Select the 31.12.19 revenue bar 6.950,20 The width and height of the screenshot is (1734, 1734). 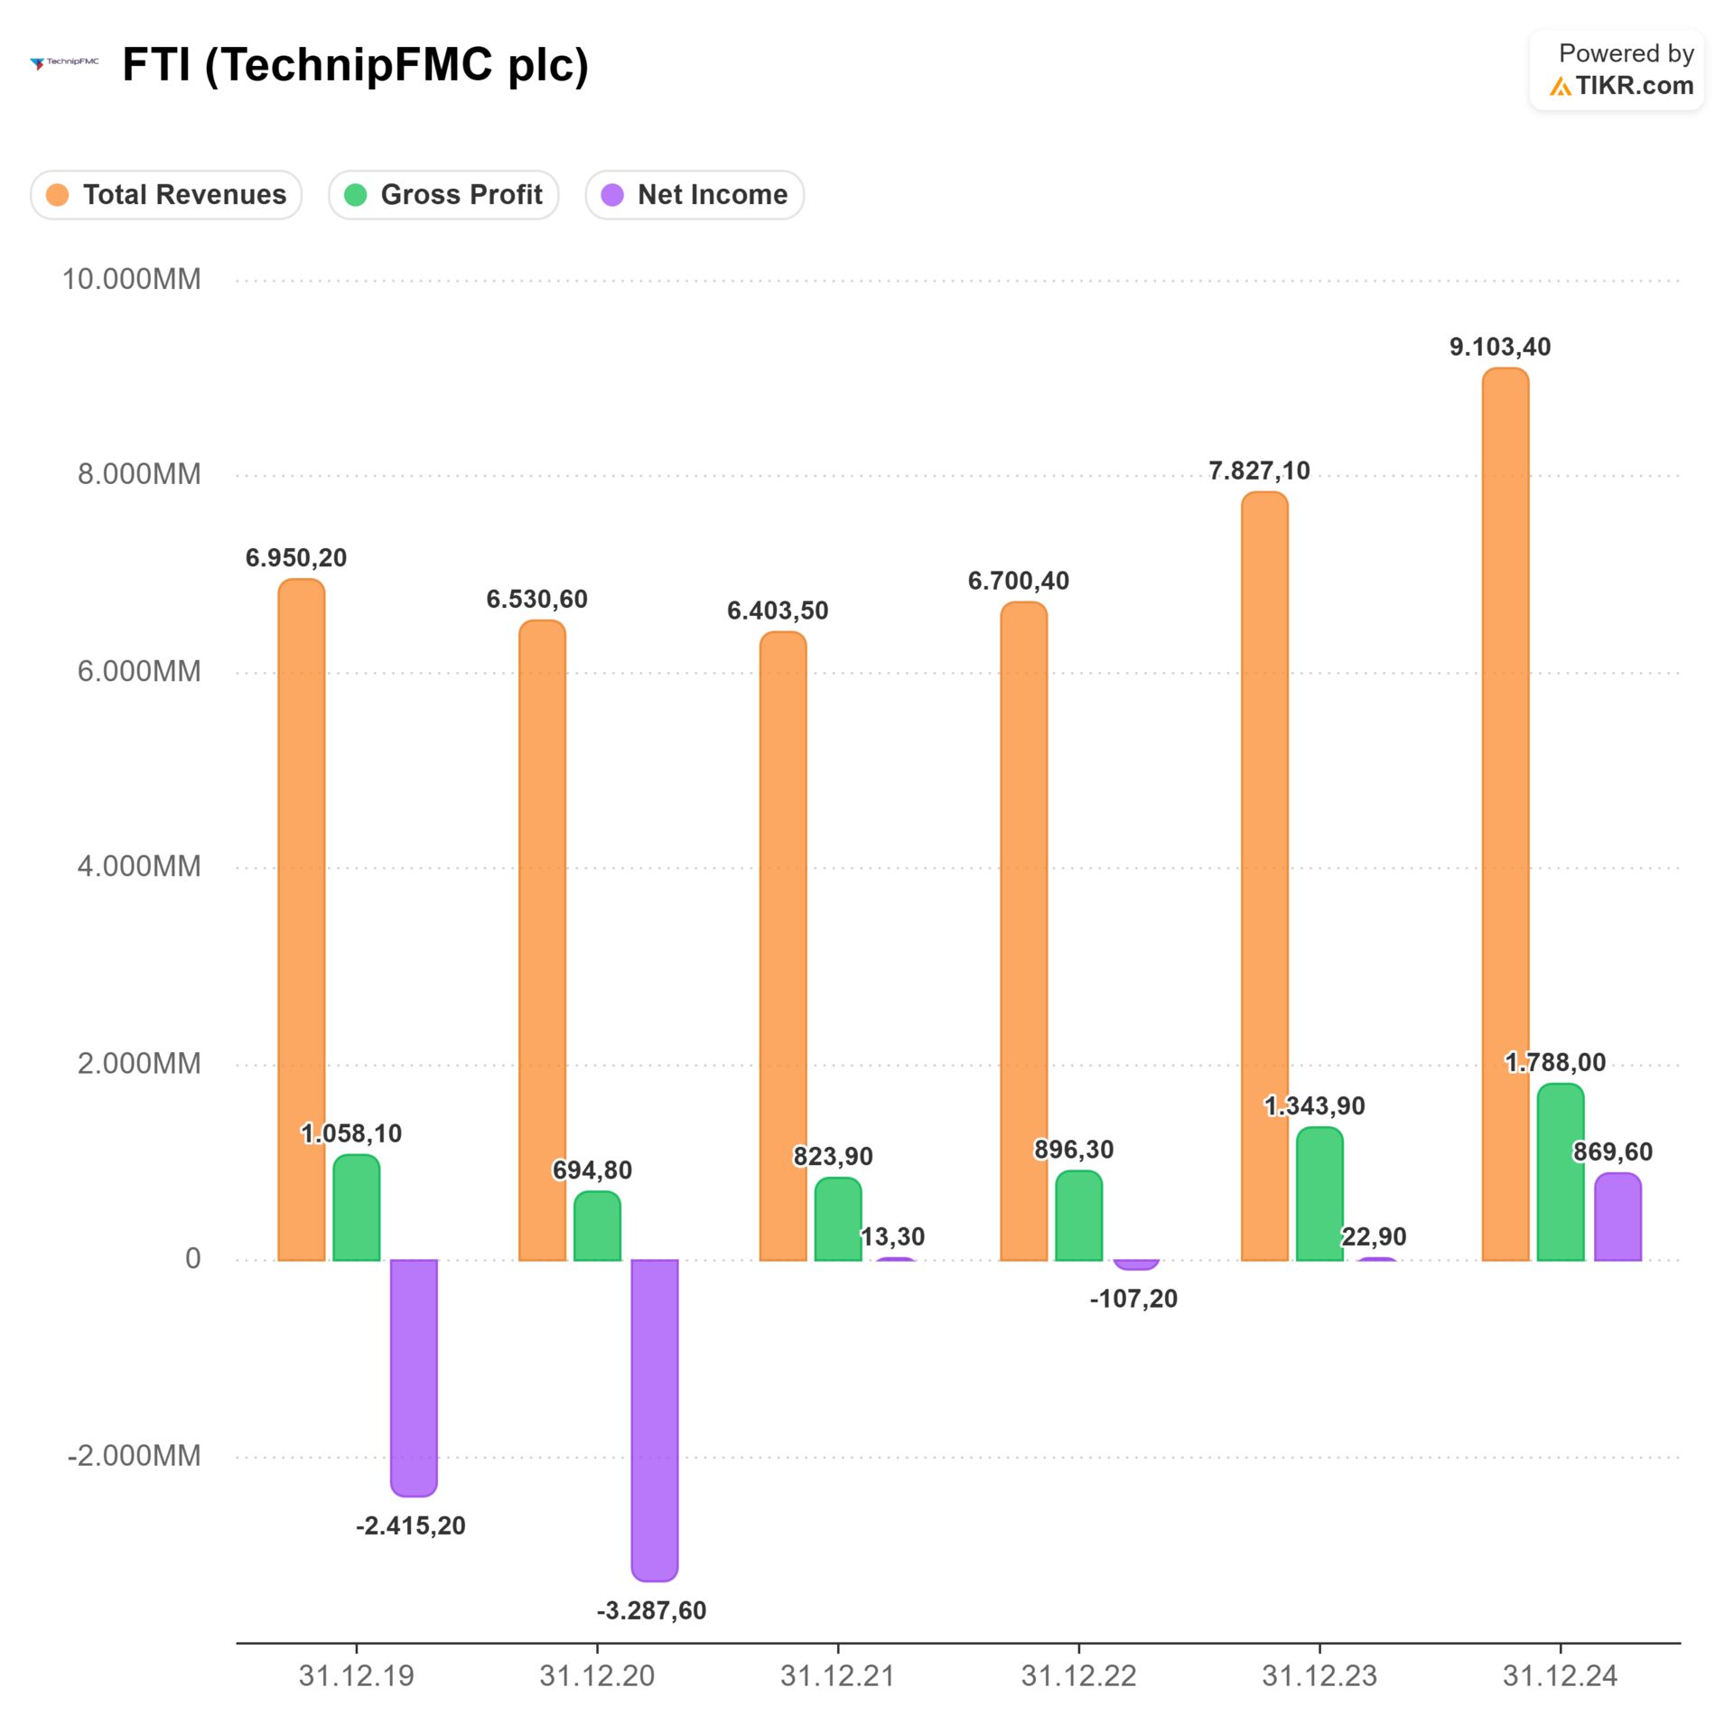pos(302,919)
